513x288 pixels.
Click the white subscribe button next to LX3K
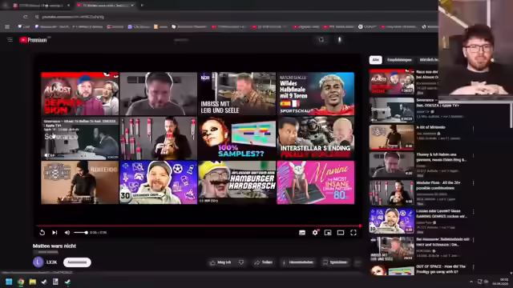point(77,262)
